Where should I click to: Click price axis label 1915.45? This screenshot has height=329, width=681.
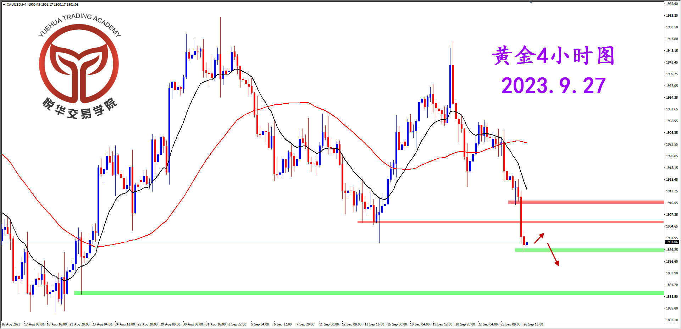(x=672, y=180)
